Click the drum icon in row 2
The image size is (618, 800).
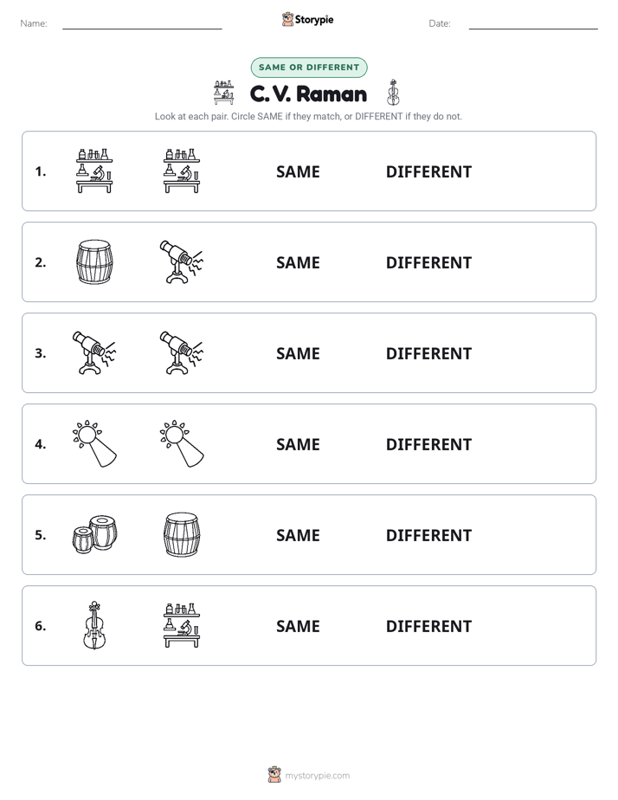pos(94,262)
